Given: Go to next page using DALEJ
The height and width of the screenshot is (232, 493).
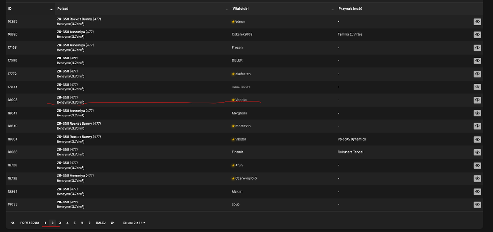Looking at the screenshot, I should click(101, 223).
